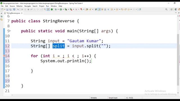Open the Back history dropdown arrow

131,9
